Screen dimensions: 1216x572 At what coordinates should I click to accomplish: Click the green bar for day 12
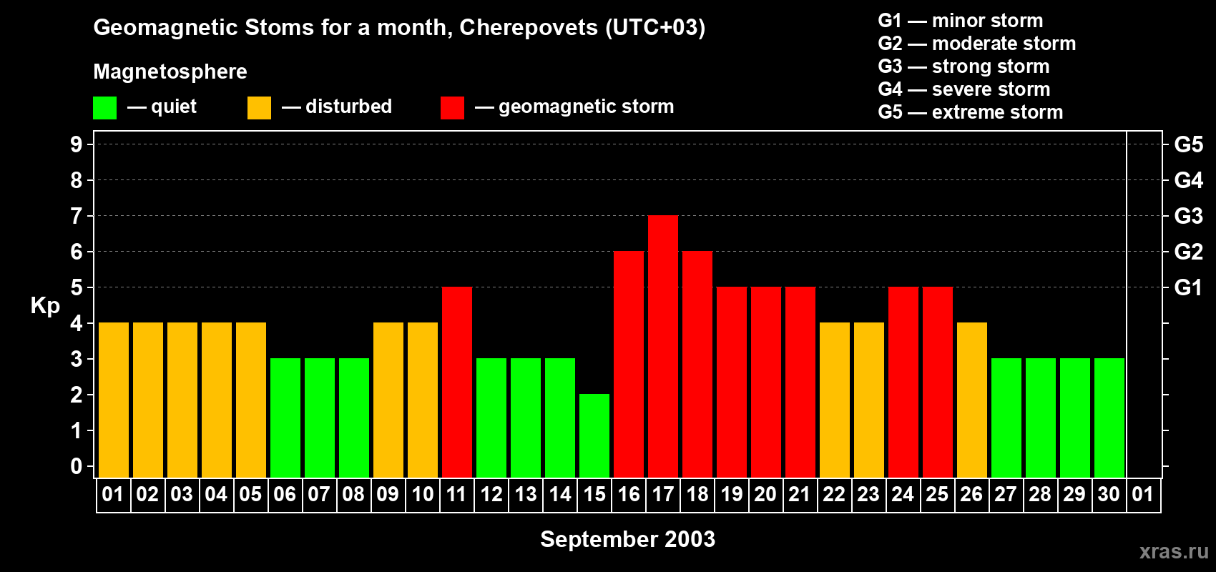click(491, 418)
